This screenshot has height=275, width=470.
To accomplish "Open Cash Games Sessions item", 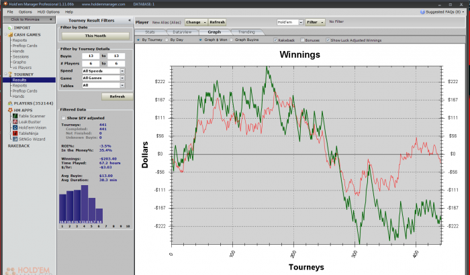I will [x=21, y=56].
